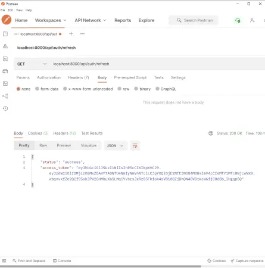This screenshot has height=268, width=265.
Task: Open the Console in status bar
Action: click(62, 261)
